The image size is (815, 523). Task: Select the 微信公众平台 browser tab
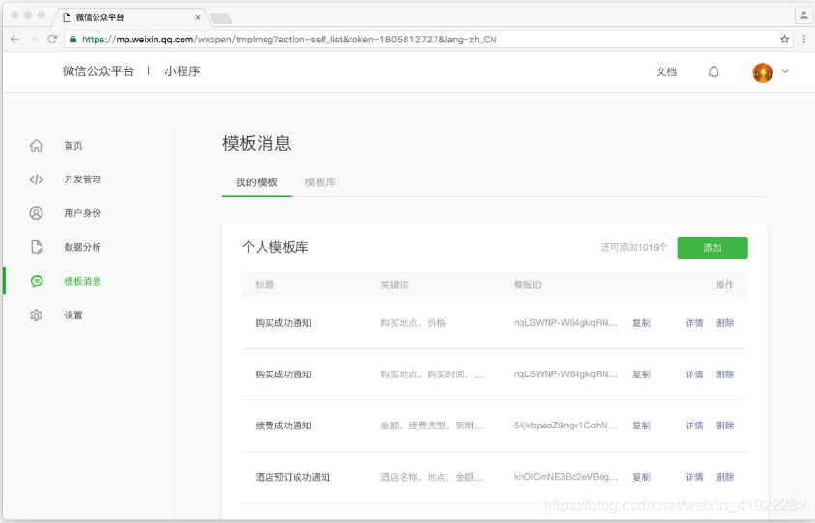coord(131,17)
